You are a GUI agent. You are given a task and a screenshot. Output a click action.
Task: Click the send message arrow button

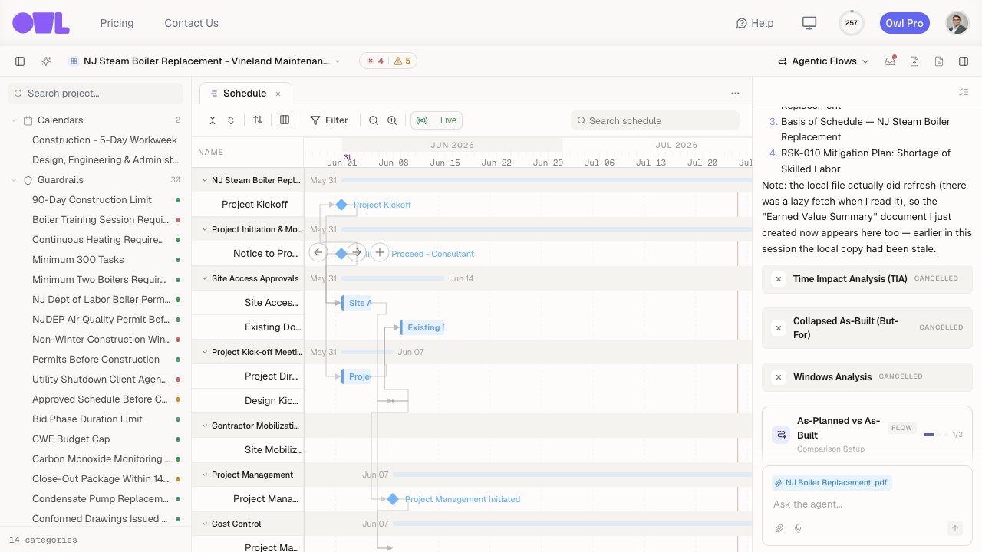tap(955, 528)
